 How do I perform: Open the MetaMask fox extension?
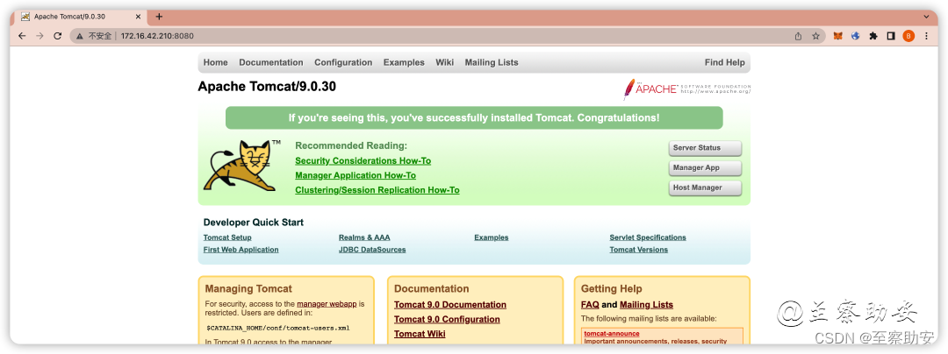[x=838, y=36]
